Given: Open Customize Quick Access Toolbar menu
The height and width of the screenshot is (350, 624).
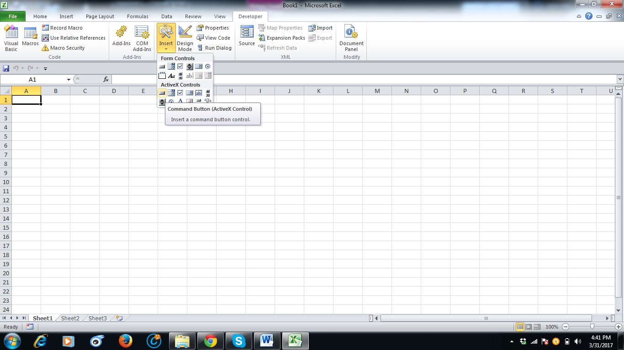Looking at the screenshot, I should tap(45, 69).
